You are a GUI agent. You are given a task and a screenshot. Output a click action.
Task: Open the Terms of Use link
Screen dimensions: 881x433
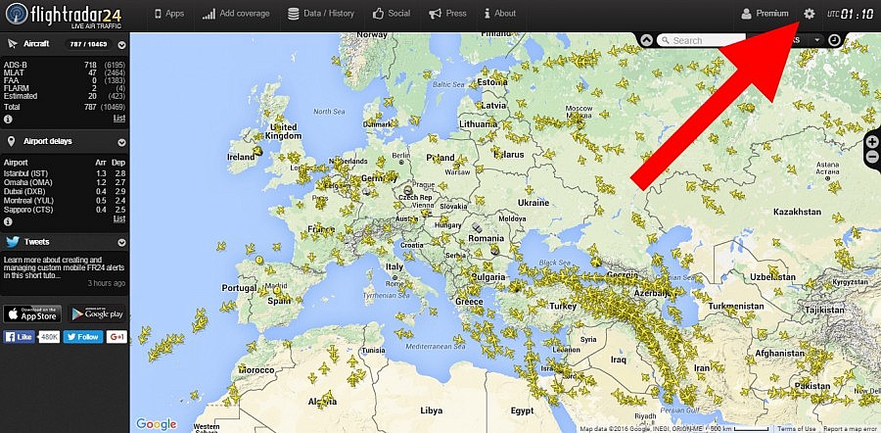click(797, 429)
